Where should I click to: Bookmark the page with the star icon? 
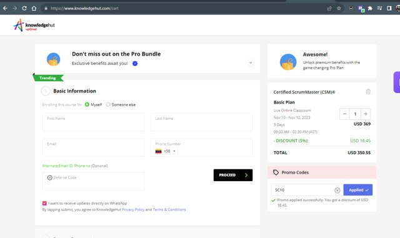[339, 8]
